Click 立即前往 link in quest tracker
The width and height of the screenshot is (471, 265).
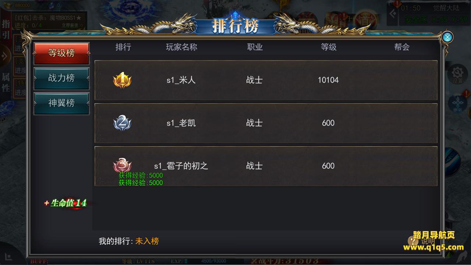click(x=72, y=25)
